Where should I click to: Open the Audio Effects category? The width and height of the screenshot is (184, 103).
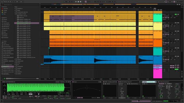[6, 25]
